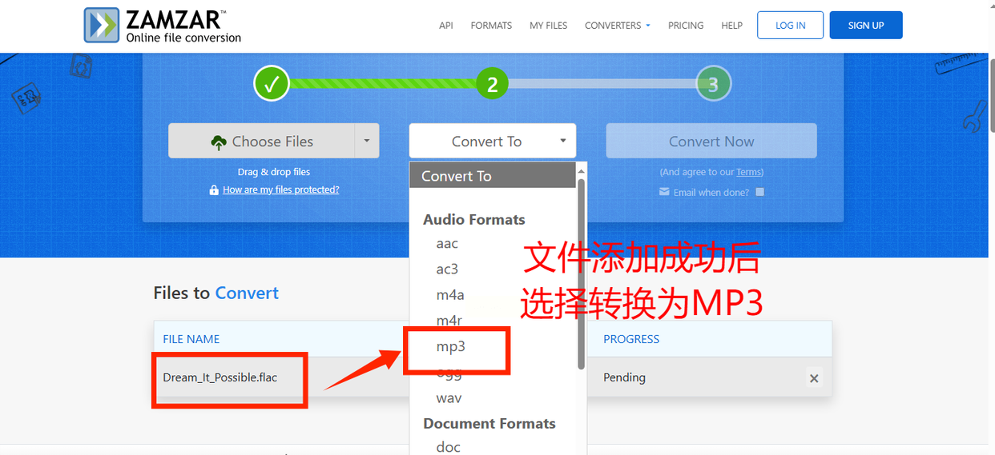Viewport: 995px width, 455px height.
Task: Toggle the Convert To dropdown
Action: click(x=493, y=141)
